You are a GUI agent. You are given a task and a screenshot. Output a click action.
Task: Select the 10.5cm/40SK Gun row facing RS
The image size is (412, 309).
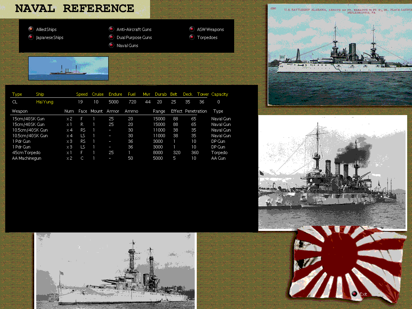pyautogui.click(x=122, y=130)
